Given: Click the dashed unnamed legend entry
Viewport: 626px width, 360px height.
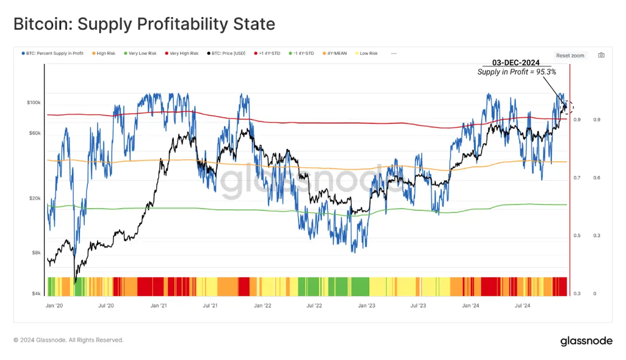Looking at the screenshot, I should click(x=394, y=53).
